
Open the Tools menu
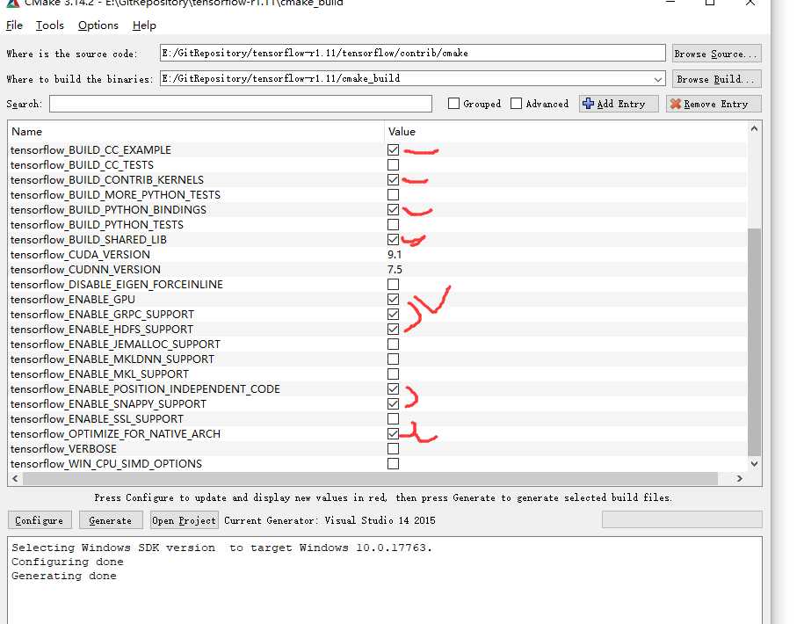50,25
